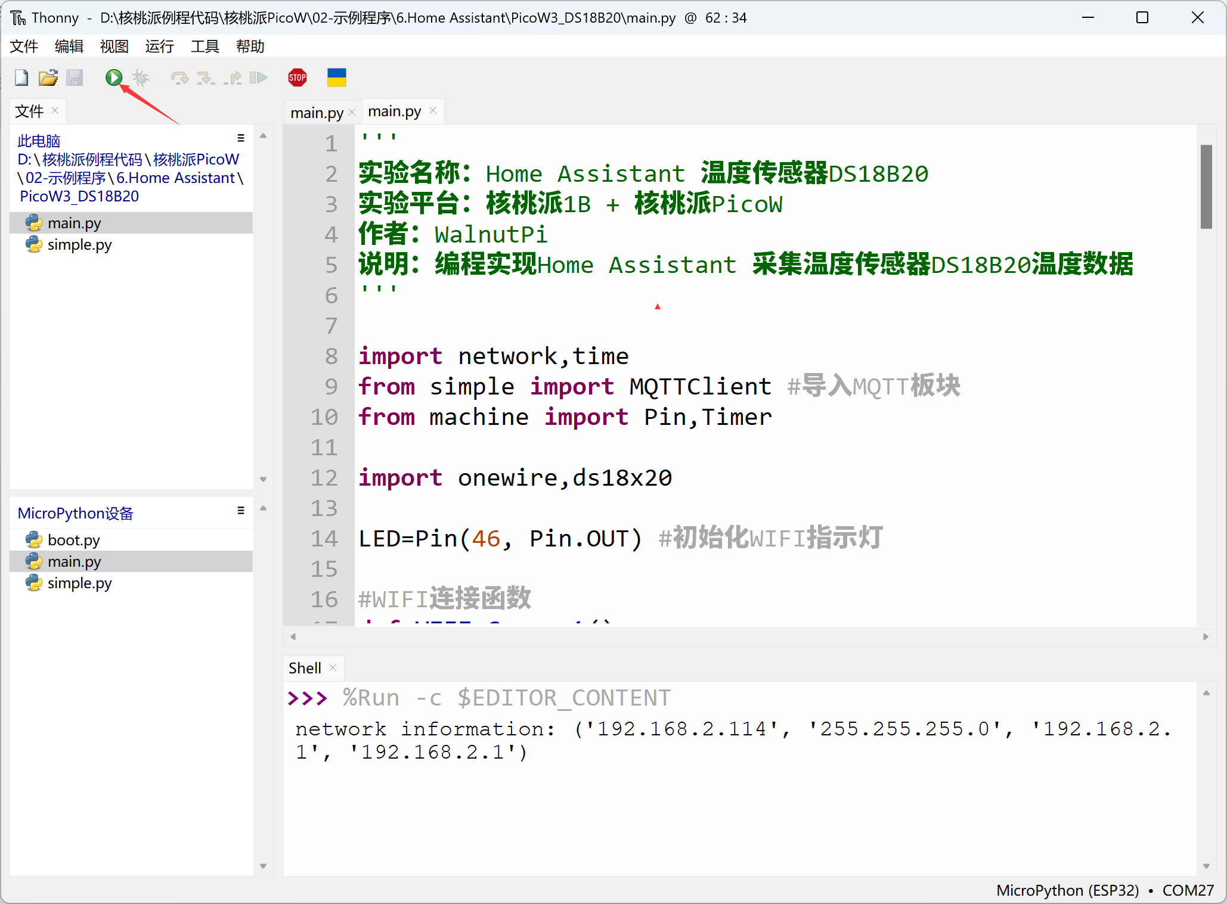
Task: Select simple.py in the local folder list
Action: [x=131, y=244]
